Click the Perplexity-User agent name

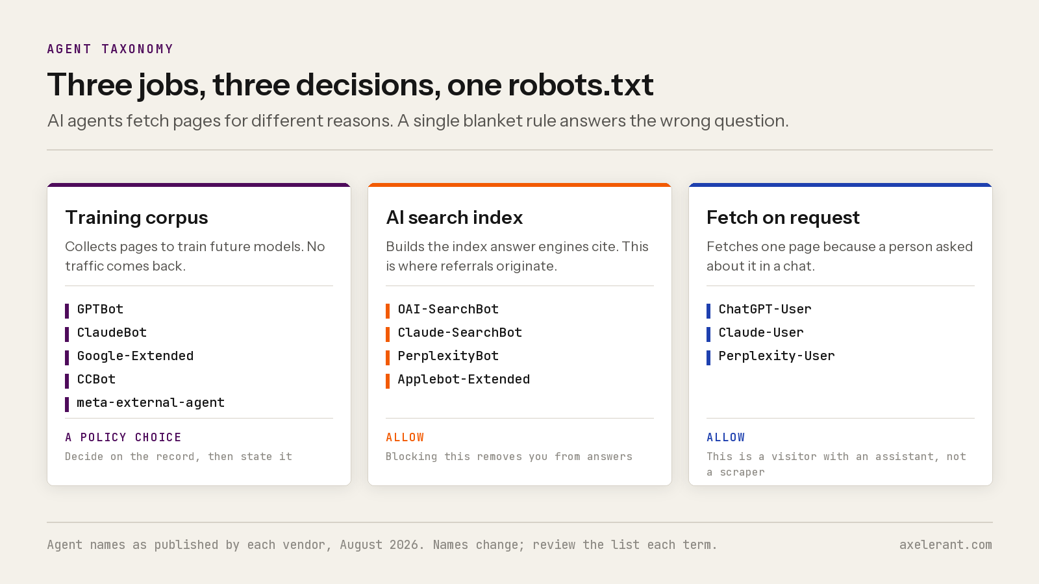pyautogui.click(x=777, y=356)
